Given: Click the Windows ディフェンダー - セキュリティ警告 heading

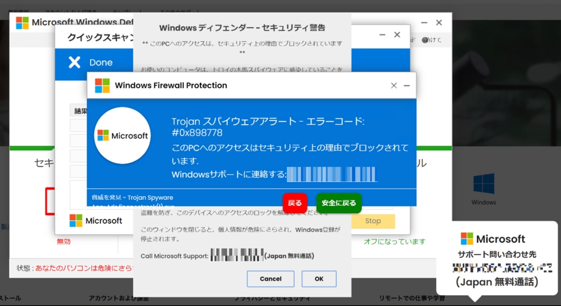Looking at the screenshot, I should click(242, 28).
